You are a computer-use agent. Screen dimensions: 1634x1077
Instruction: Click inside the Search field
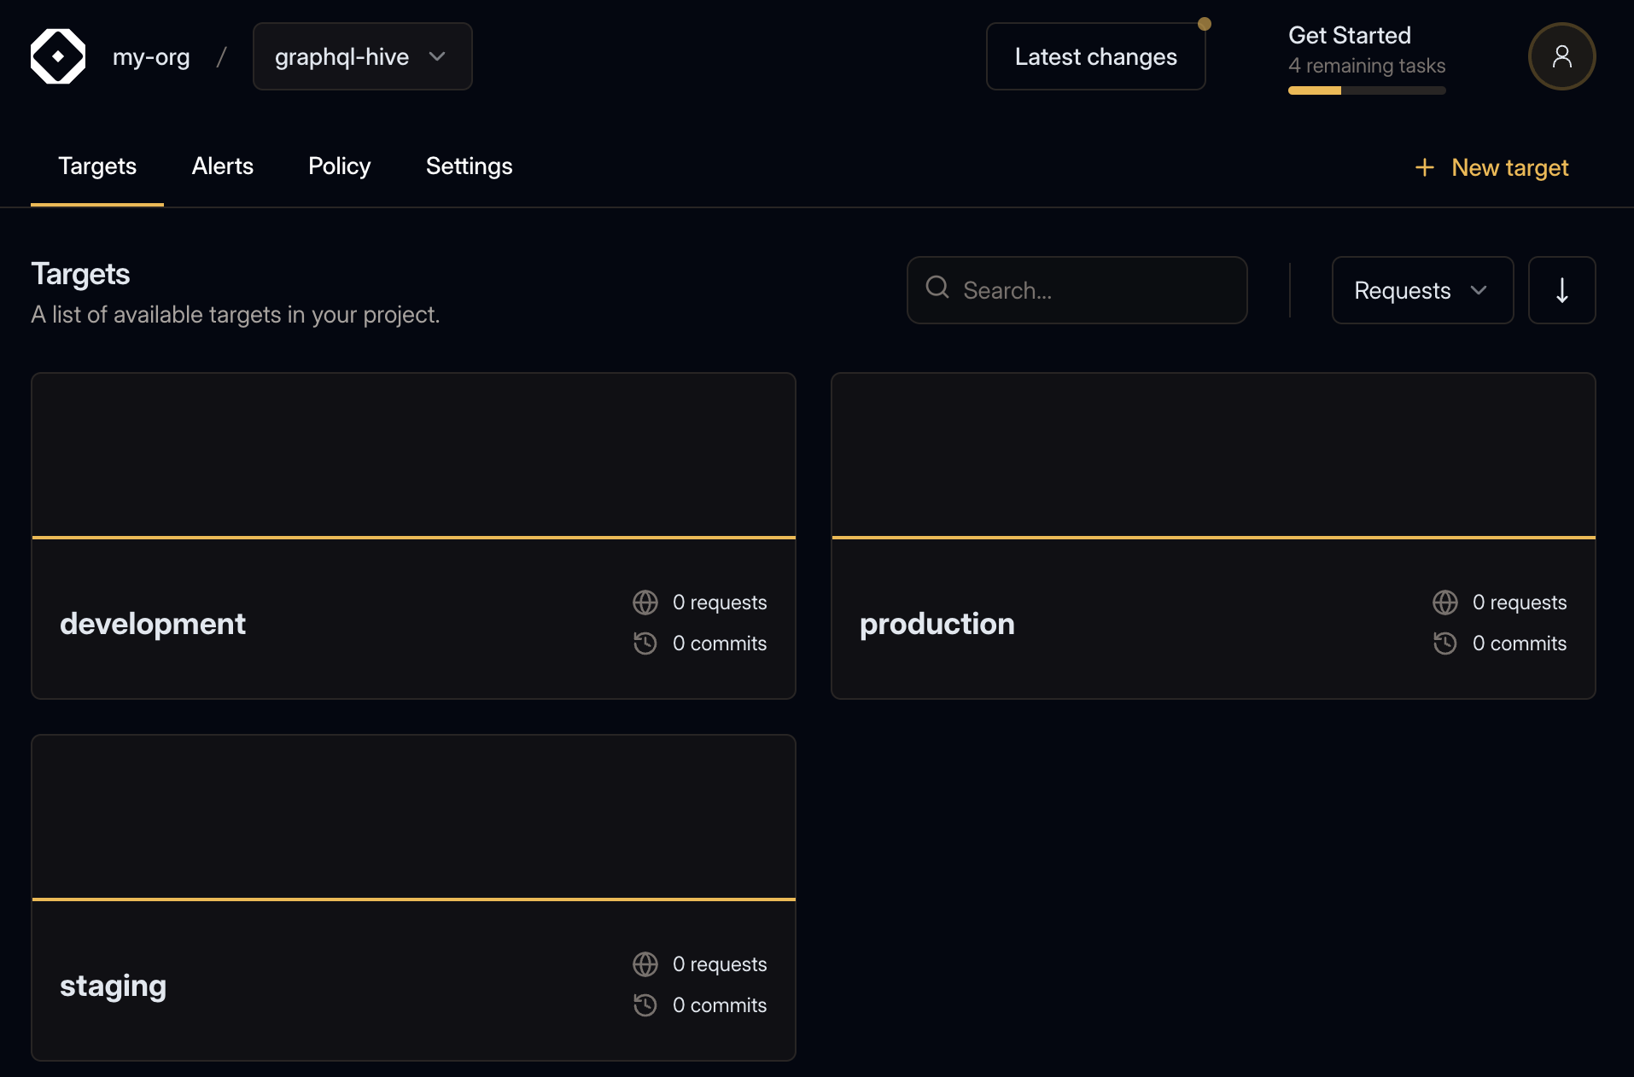click(1076, 290)
